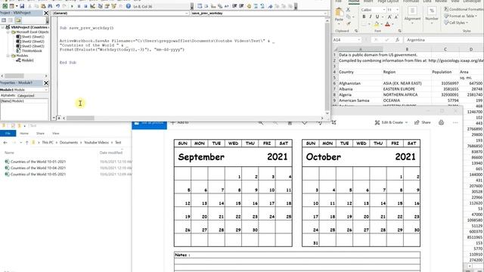484x272 pixels.
Task: Toggle Underline formatting in Excel ribbon
Action: tap(377, 17)
